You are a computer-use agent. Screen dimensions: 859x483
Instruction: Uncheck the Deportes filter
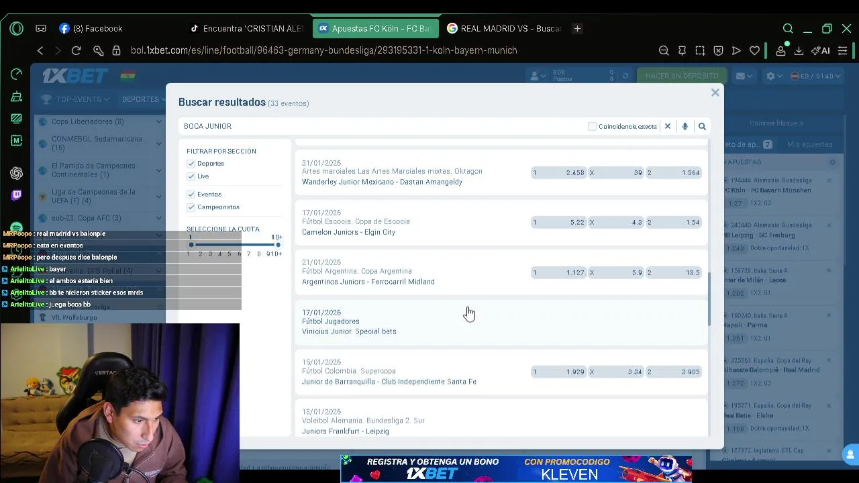191,164
